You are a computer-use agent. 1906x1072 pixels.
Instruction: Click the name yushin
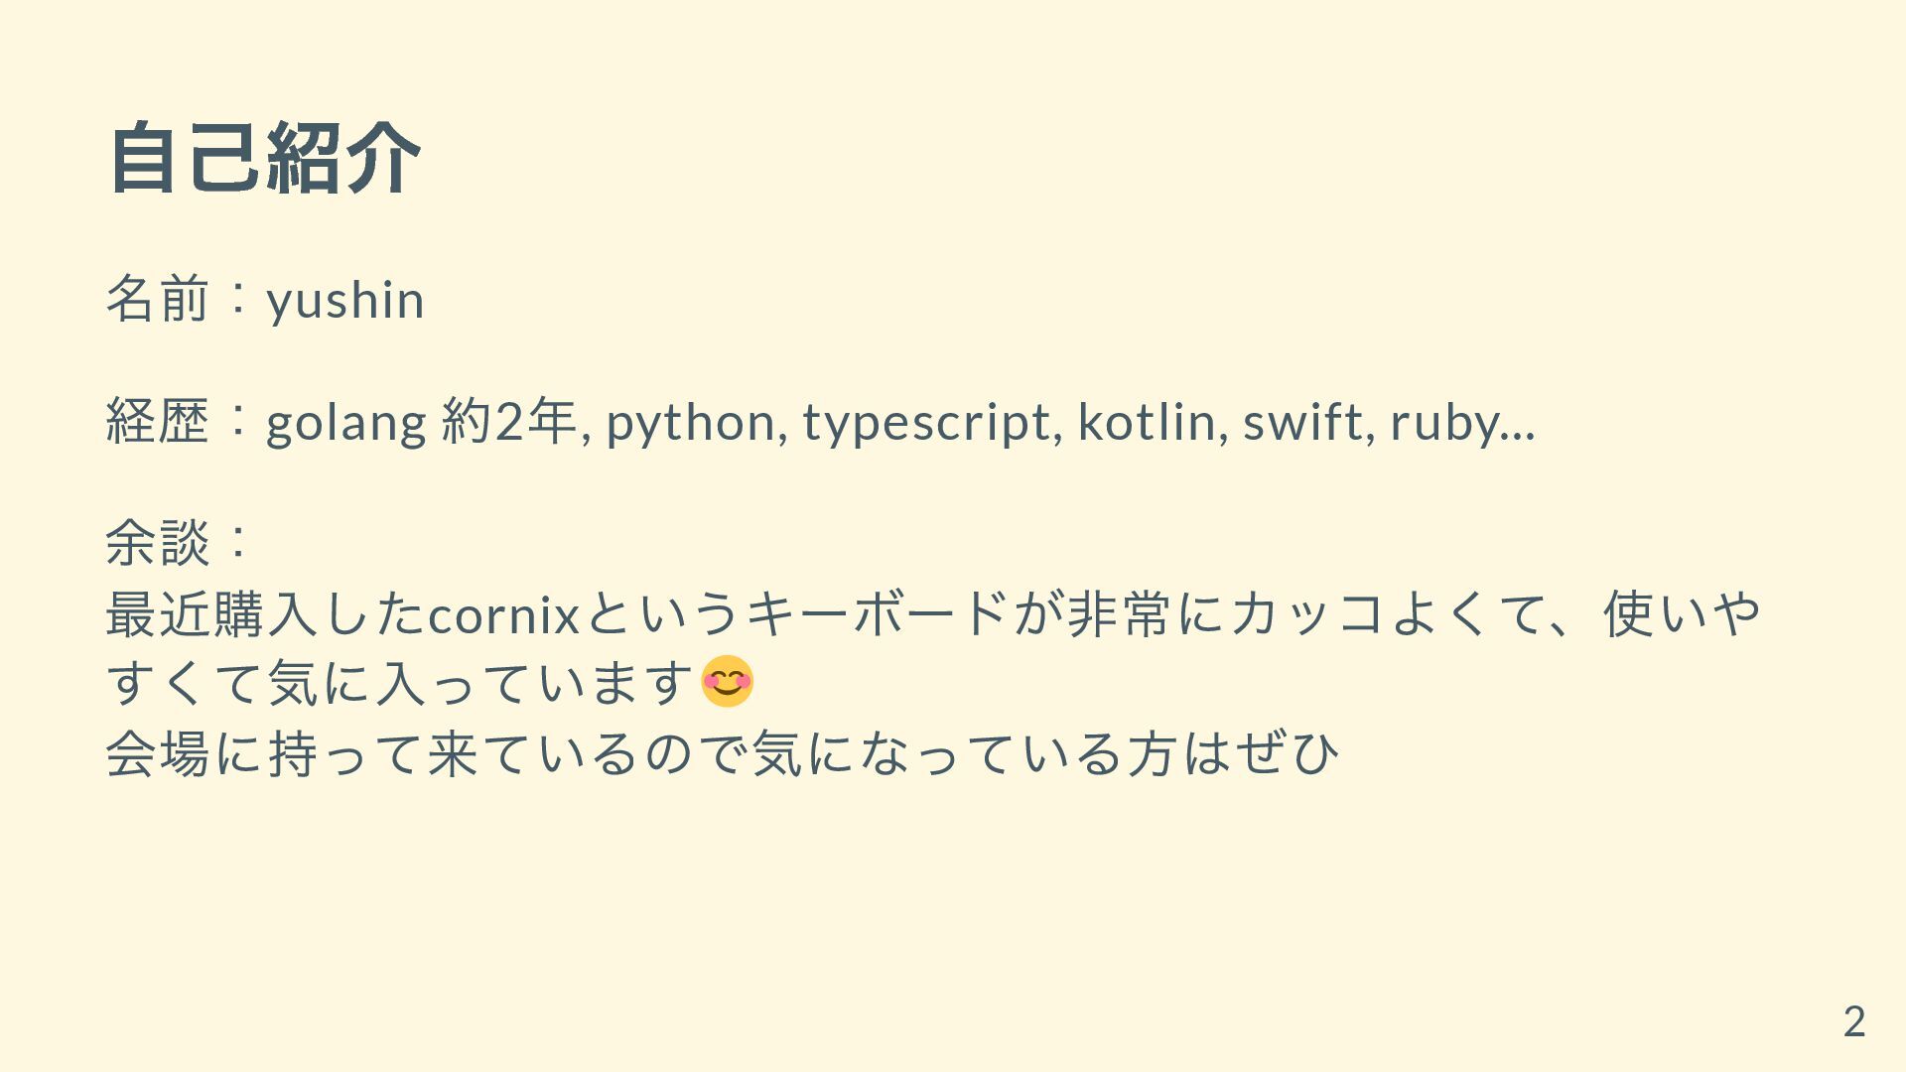(345, 300)
